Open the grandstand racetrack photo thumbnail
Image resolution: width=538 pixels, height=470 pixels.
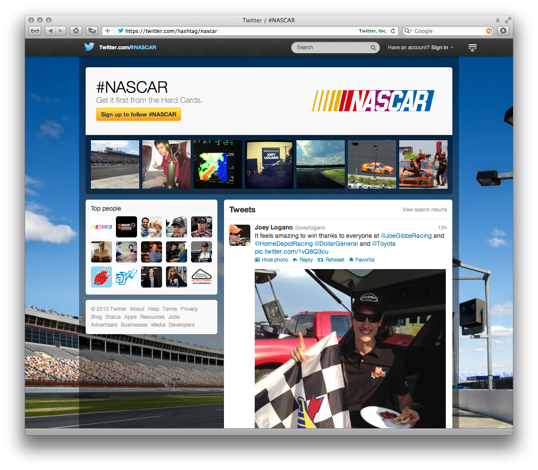tap(115, 164)
